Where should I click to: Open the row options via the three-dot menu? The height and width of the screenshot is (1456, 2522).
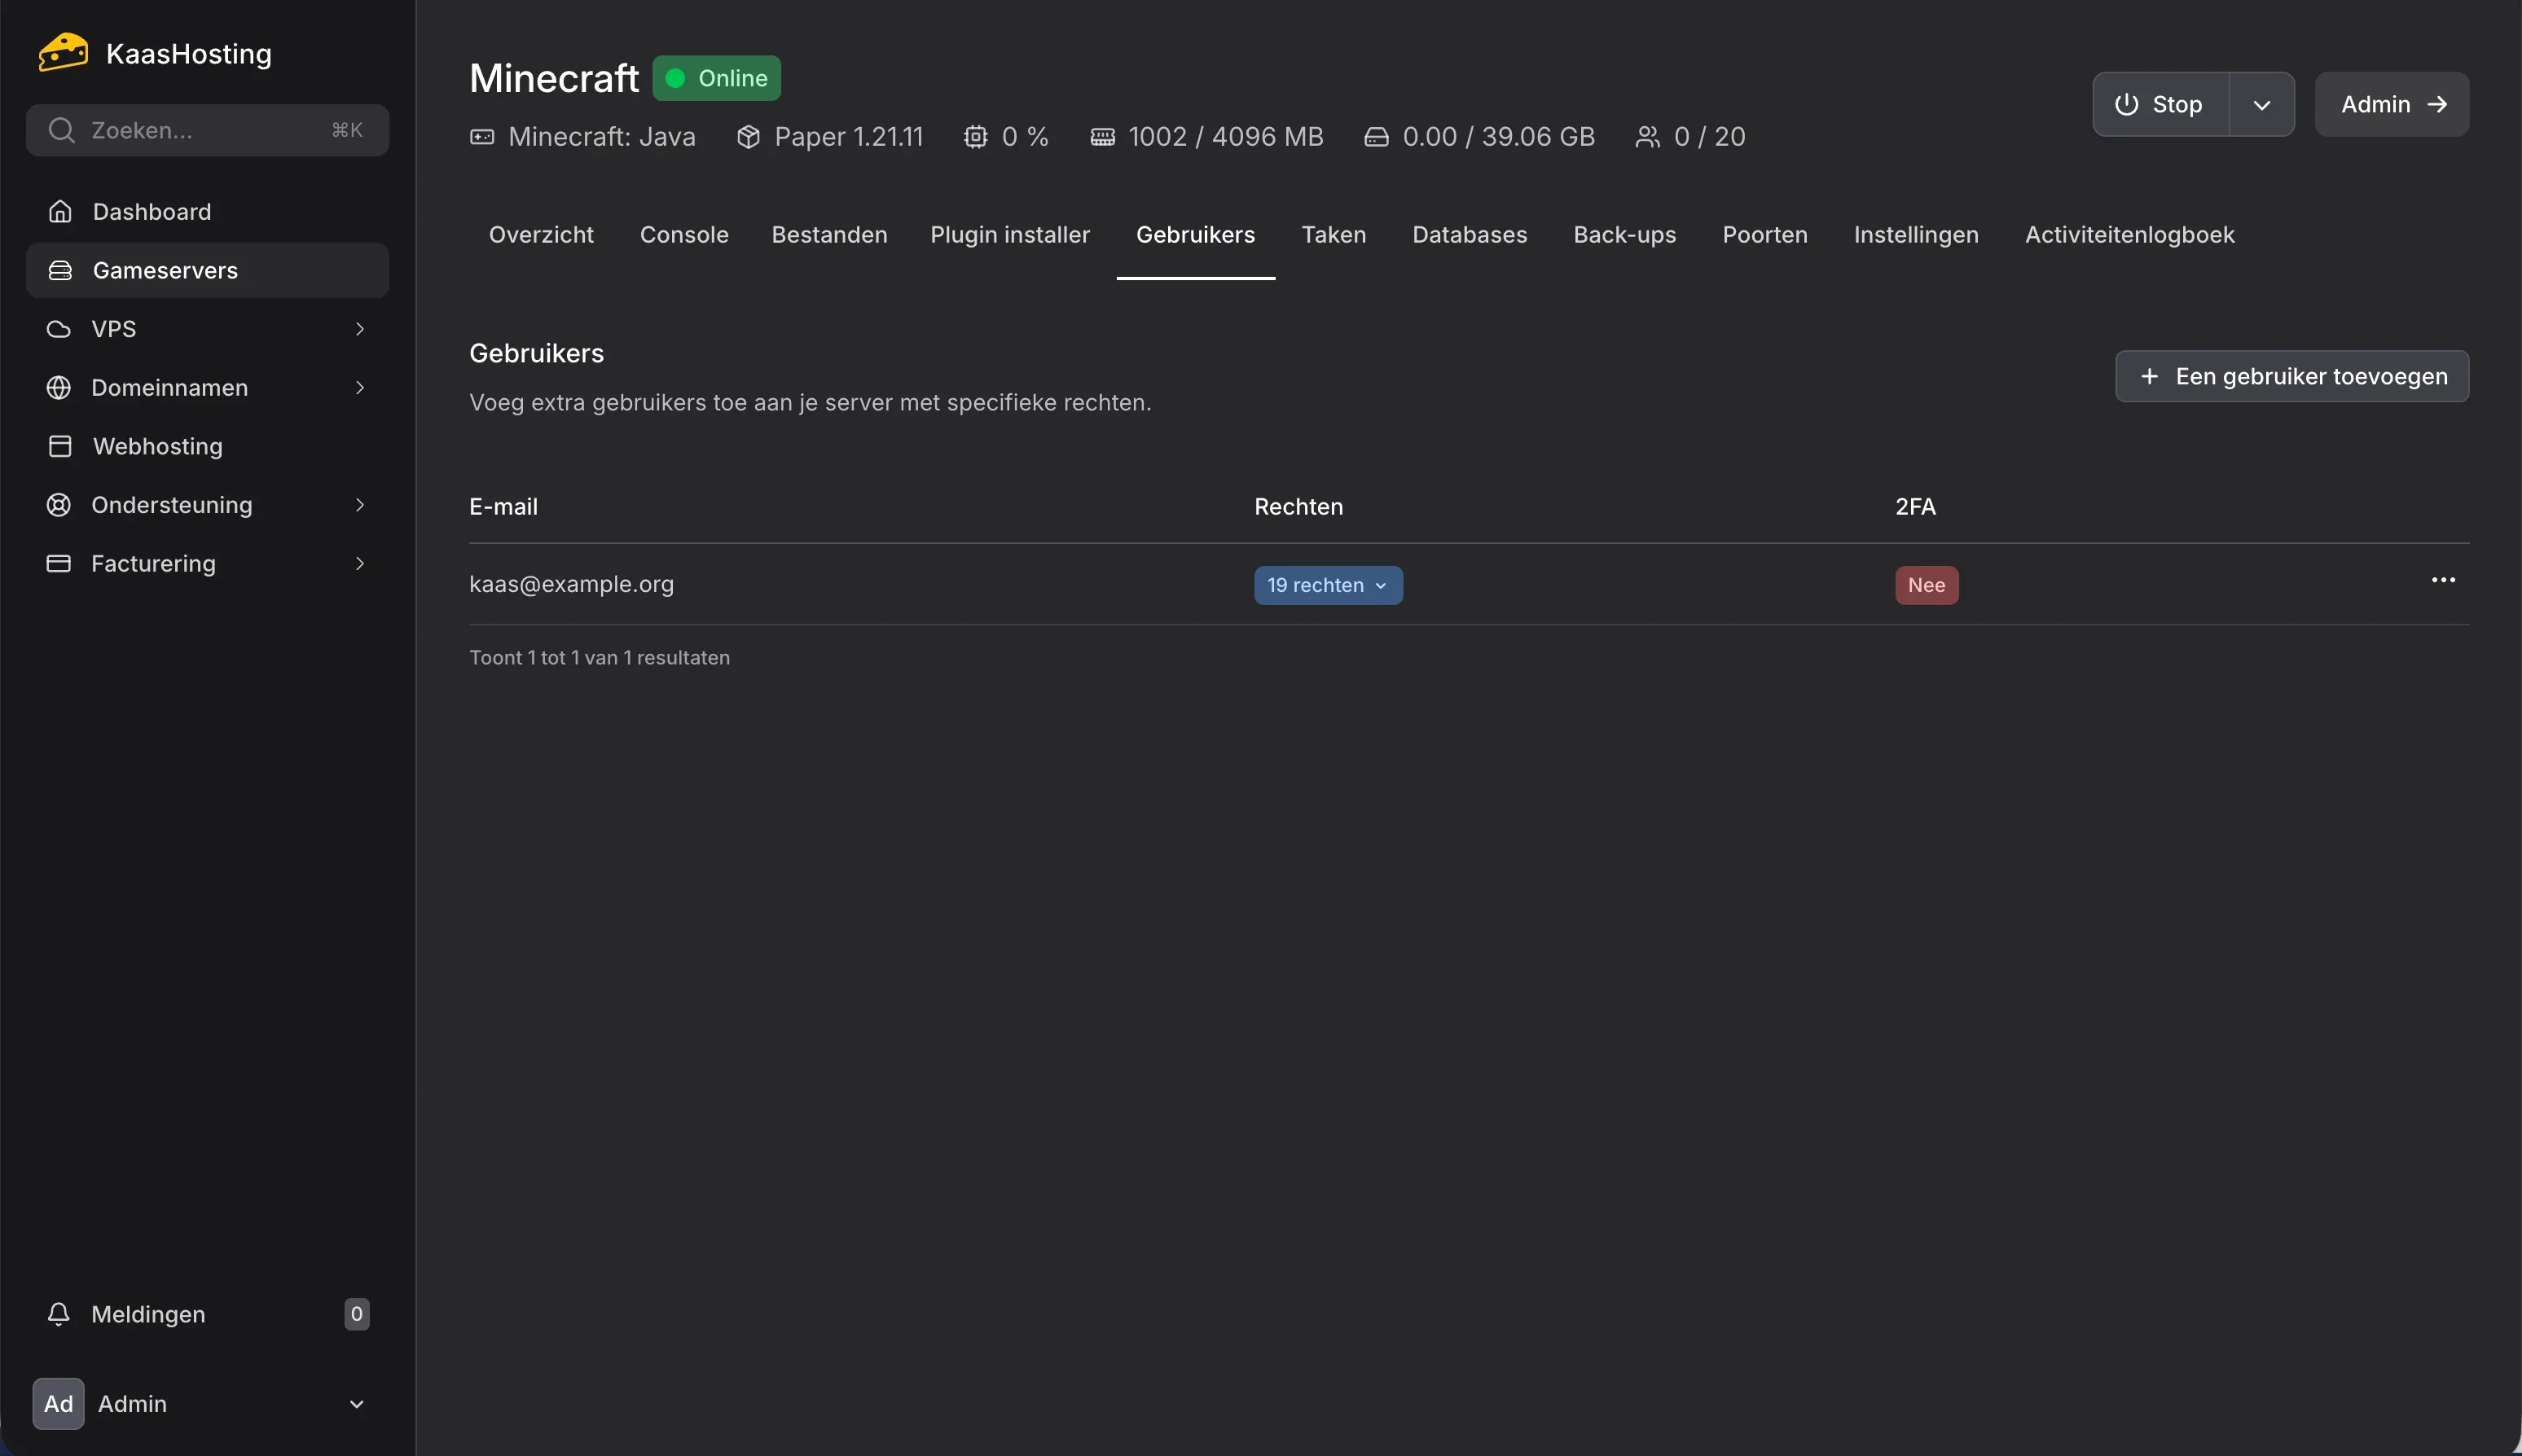pos(2442,580)
